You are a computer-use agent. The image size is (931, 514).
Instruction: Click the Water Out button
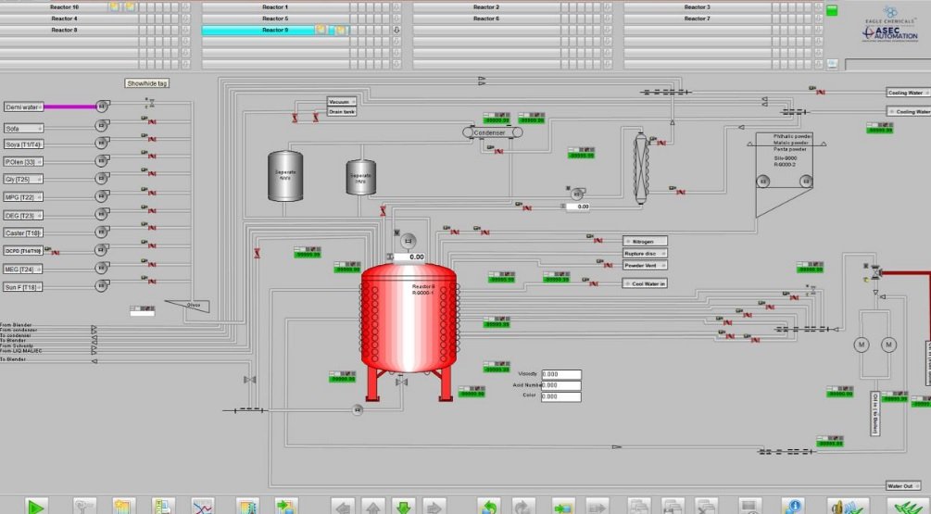pos(901,485)
